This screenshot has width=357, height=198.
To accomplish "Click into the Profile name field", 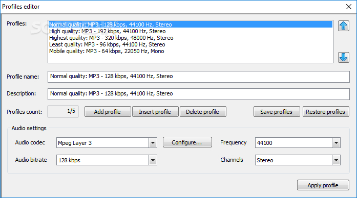I will pyautogui.click(x=199, y=77).
